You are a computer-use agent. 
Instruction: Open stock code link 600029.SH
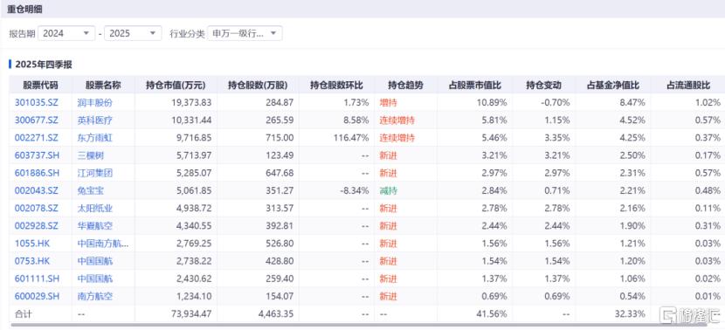click(x=37, y=296)
